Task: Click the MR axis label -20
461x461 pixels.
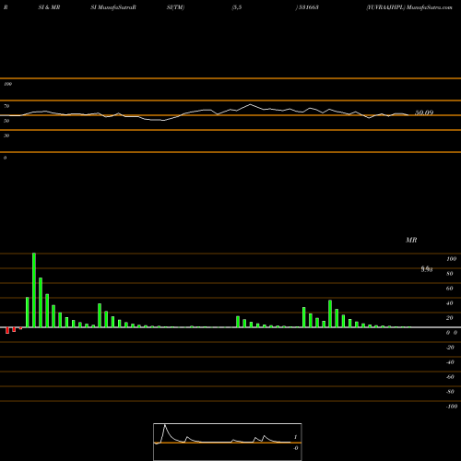Action: (x=450, y=348)
